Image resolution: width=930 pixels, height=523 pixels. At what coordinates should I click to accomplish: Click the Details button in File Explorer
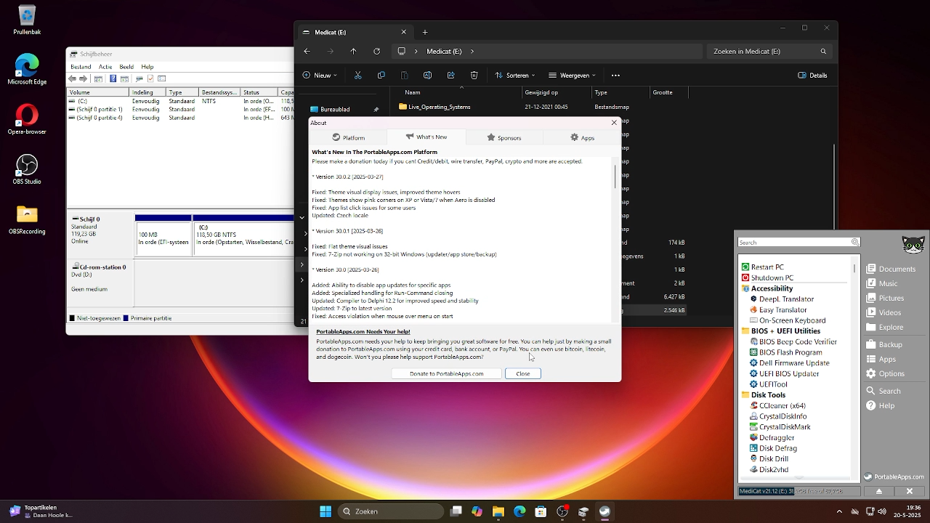tap(812, 75)
